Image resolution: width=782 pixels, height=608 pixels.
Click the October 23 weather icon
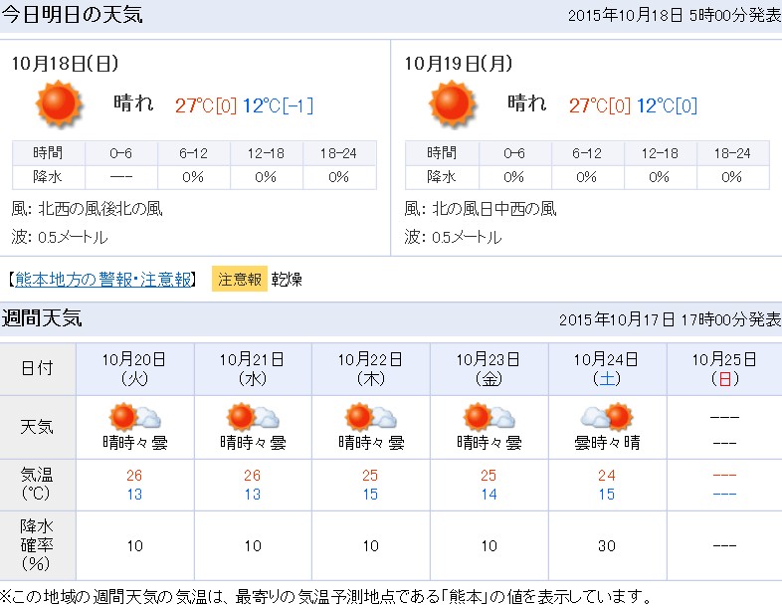[489, 416]
